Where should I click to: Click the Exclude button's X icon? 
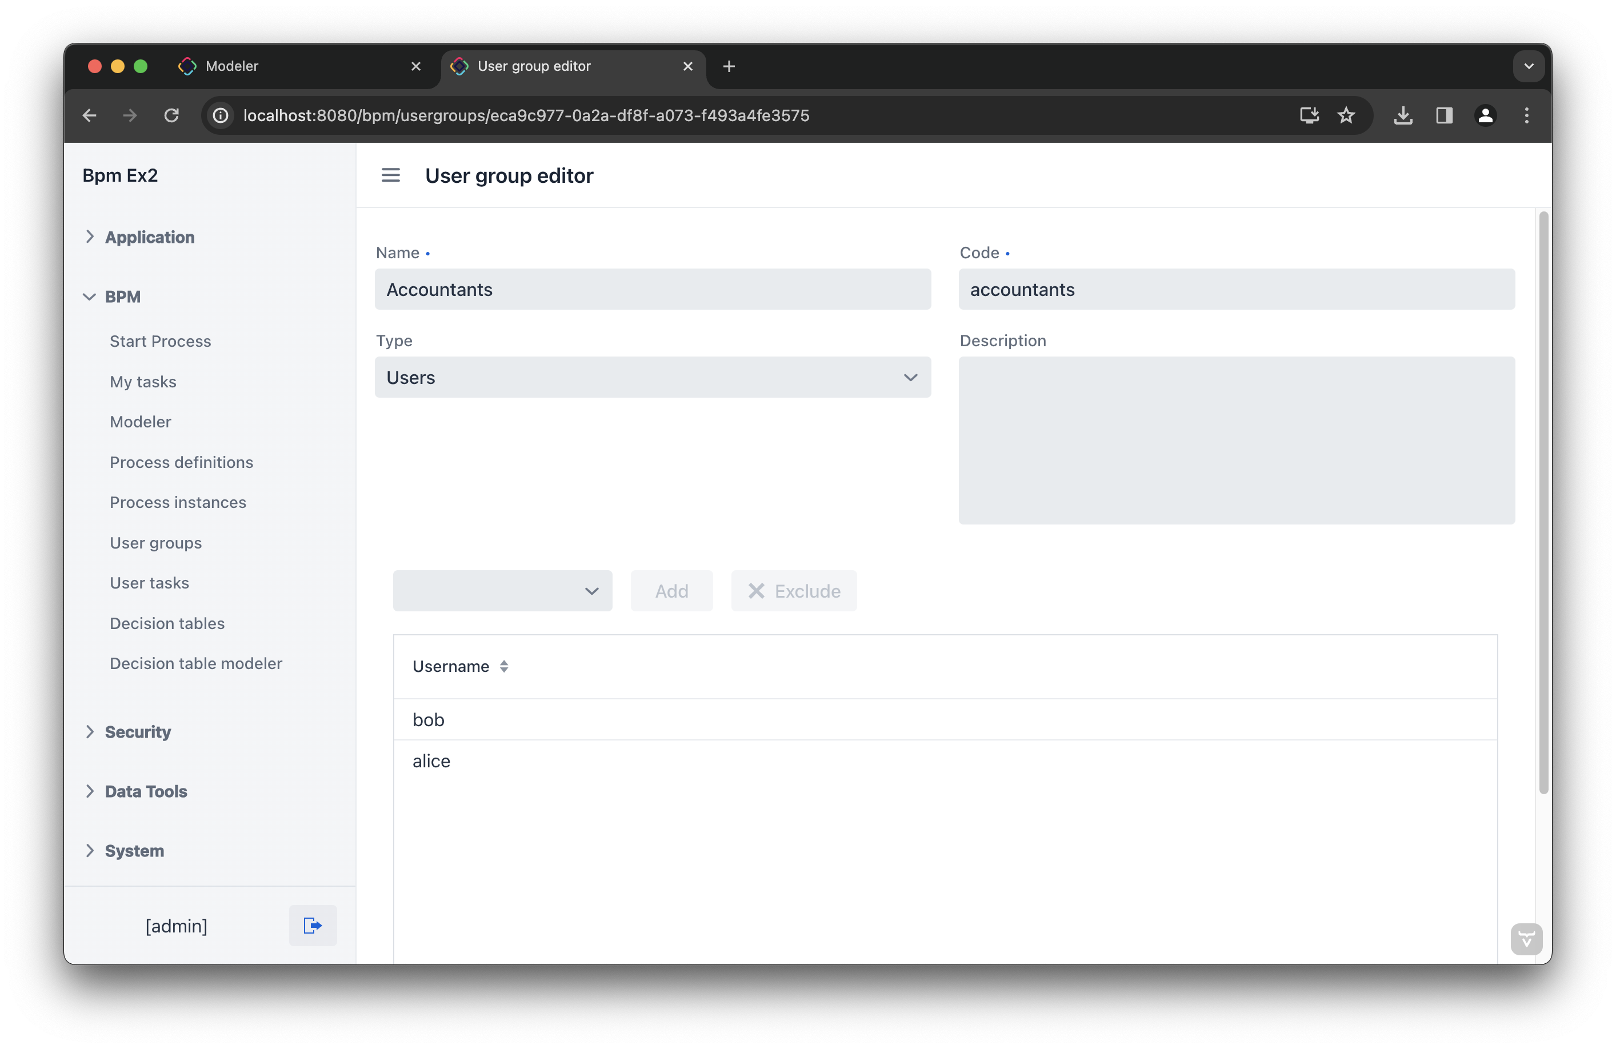(x=756, y=591)
